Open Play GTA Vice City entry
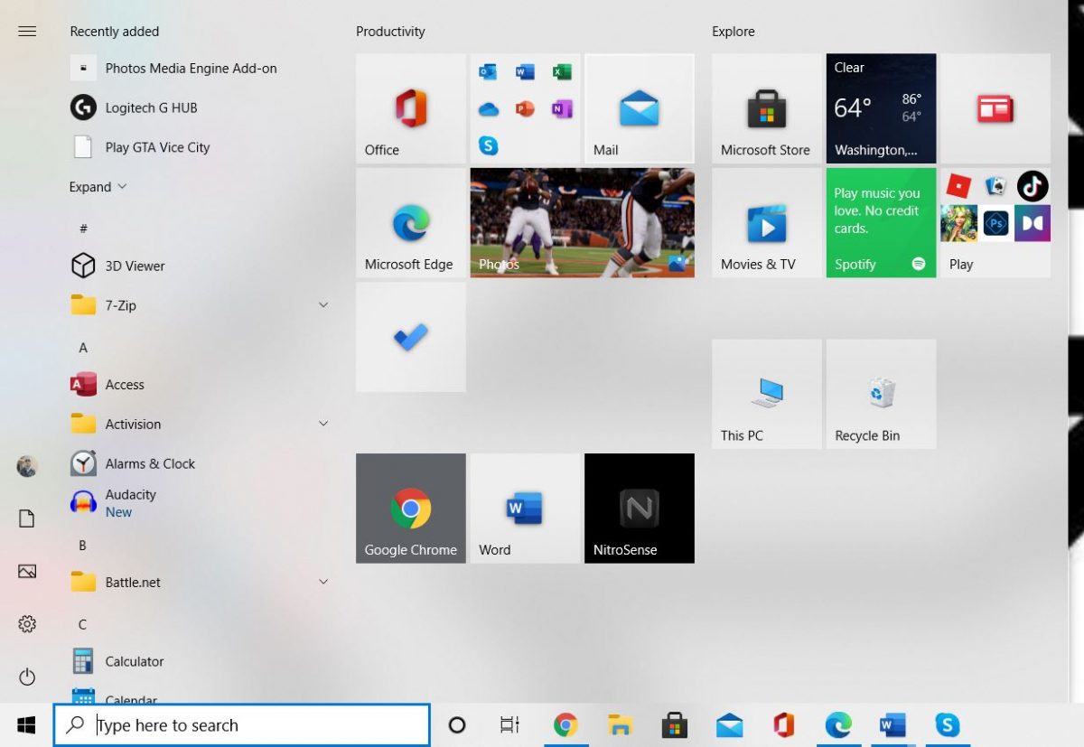Viewport: 1084px width, 747px height. pos(200,147)
